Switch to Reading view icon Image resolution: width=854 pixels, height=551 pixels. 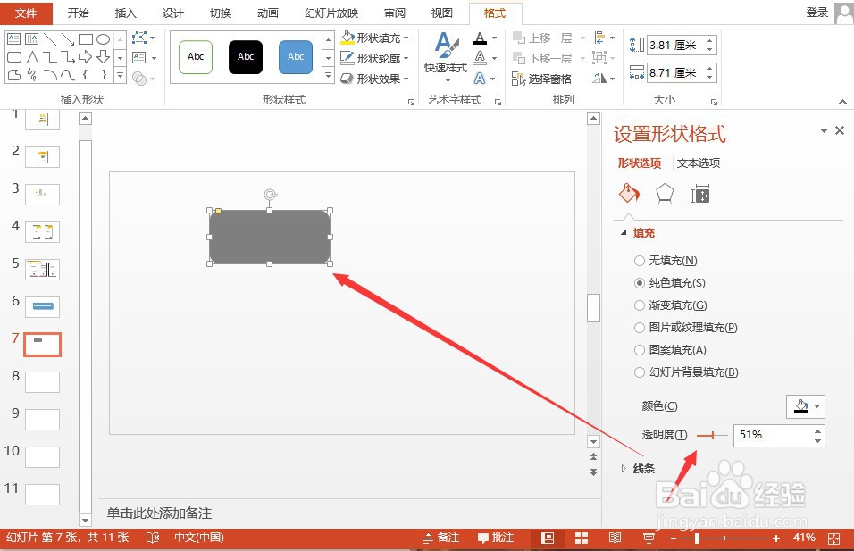[615, 538]
